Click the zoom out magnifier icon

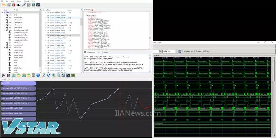(58, 75)
